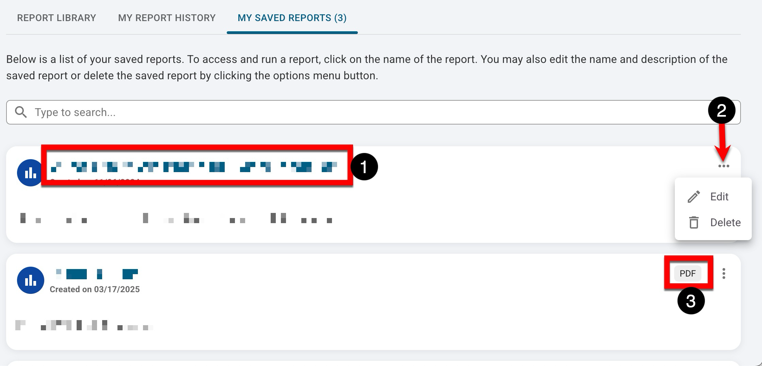The width and height of the screenshot is (762, 366).
Task: Switch to the Report Library tab
Action: (57, 18)
